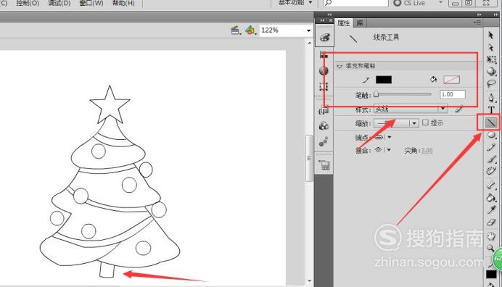Click the toolbar black stroke color box
The width and height of the screenshot is (502, 287).
pos(491,274)
